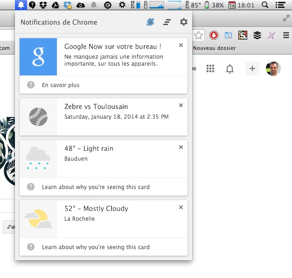
Task: Click the blue Google Now logo thumbnail
Action: 38,57
